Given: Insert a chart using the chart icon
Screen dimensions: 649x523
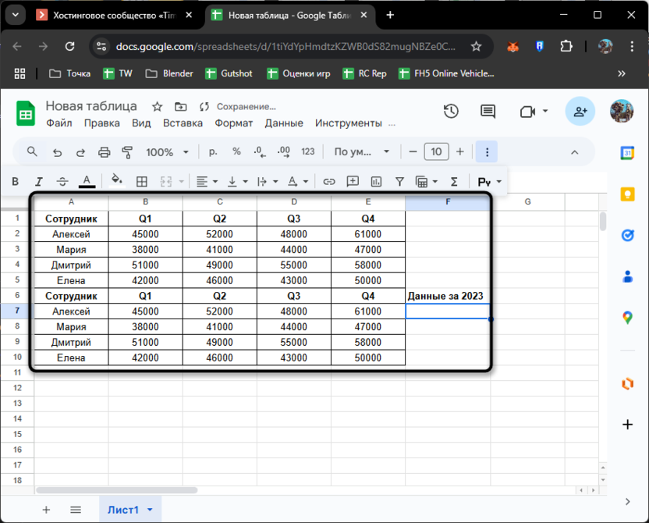Looking at the screenshot, I should pyautogui.click(x=376, y=182).
